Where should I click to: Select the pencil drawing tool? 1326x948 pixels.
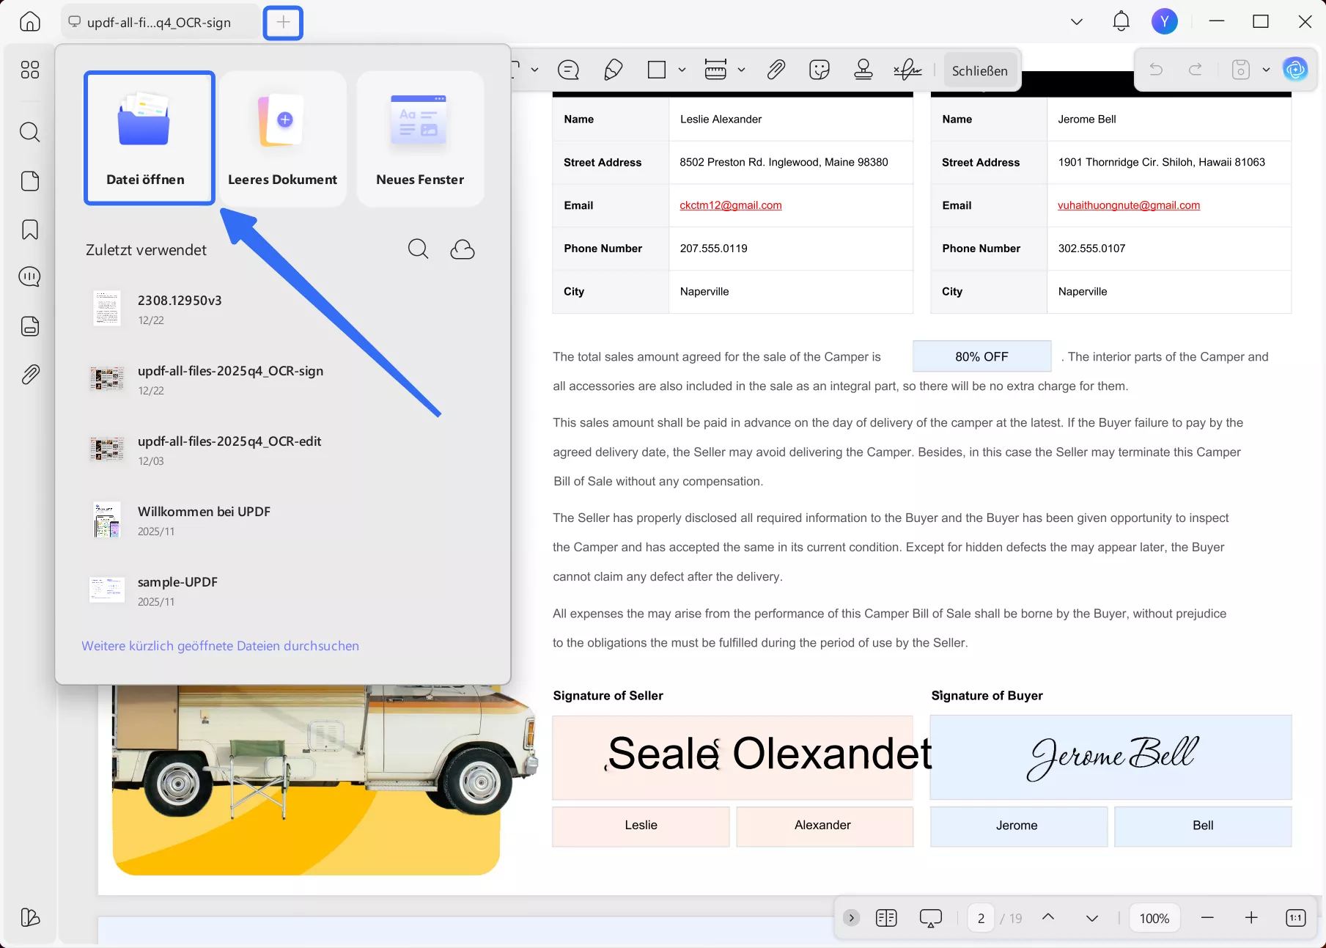click(613, 70)
